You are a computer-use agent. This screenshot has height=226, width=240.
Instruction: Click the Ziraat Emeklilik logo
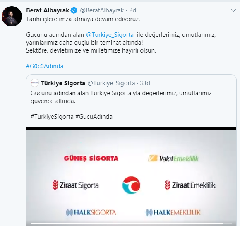point(190,185)
